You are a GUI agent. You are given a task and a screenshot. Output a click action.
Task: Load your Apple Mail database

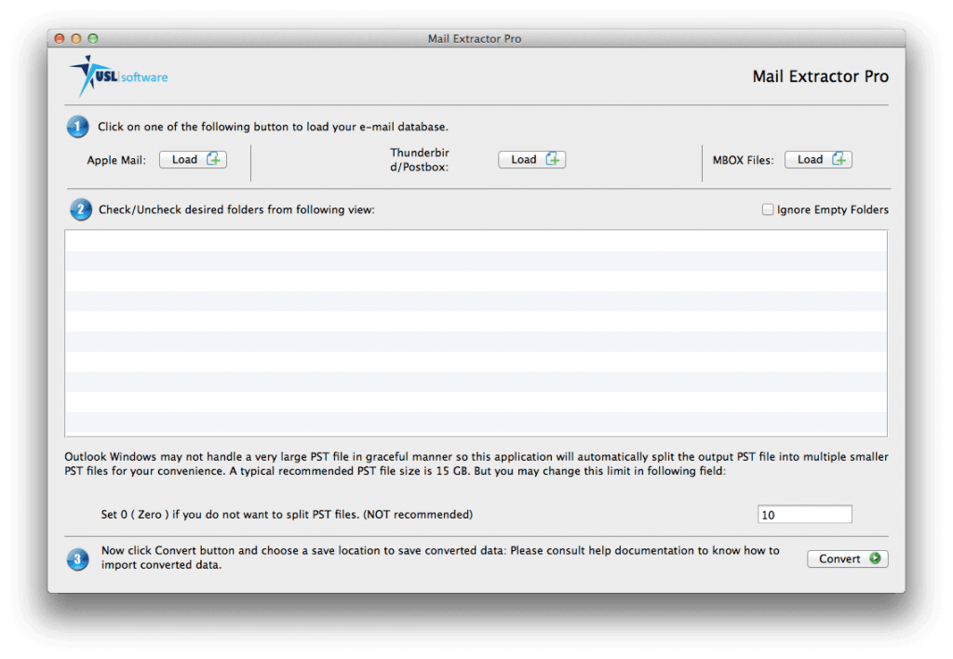coord(193,158)
